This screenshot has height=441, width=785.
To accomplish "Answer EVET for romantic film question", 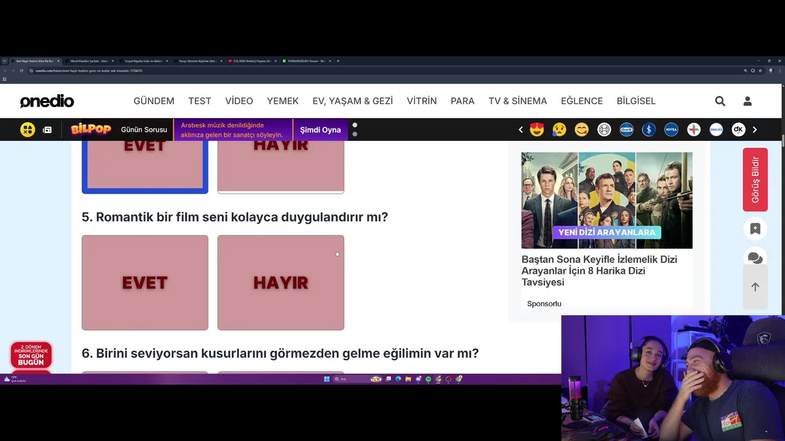I will [145, 282].
